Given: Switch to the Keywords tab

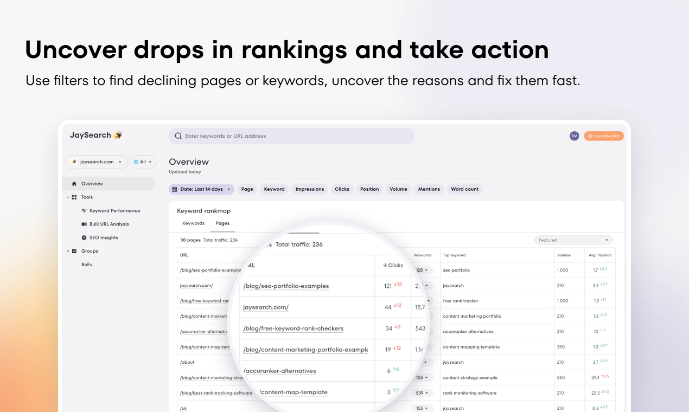Looking at the screenshot, I should (x=194, y=223).
